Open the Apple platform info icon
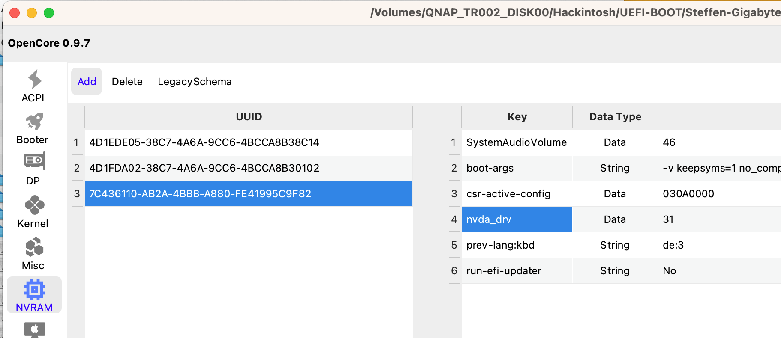The height and width of the screenshot is (338, 781). 34,329
